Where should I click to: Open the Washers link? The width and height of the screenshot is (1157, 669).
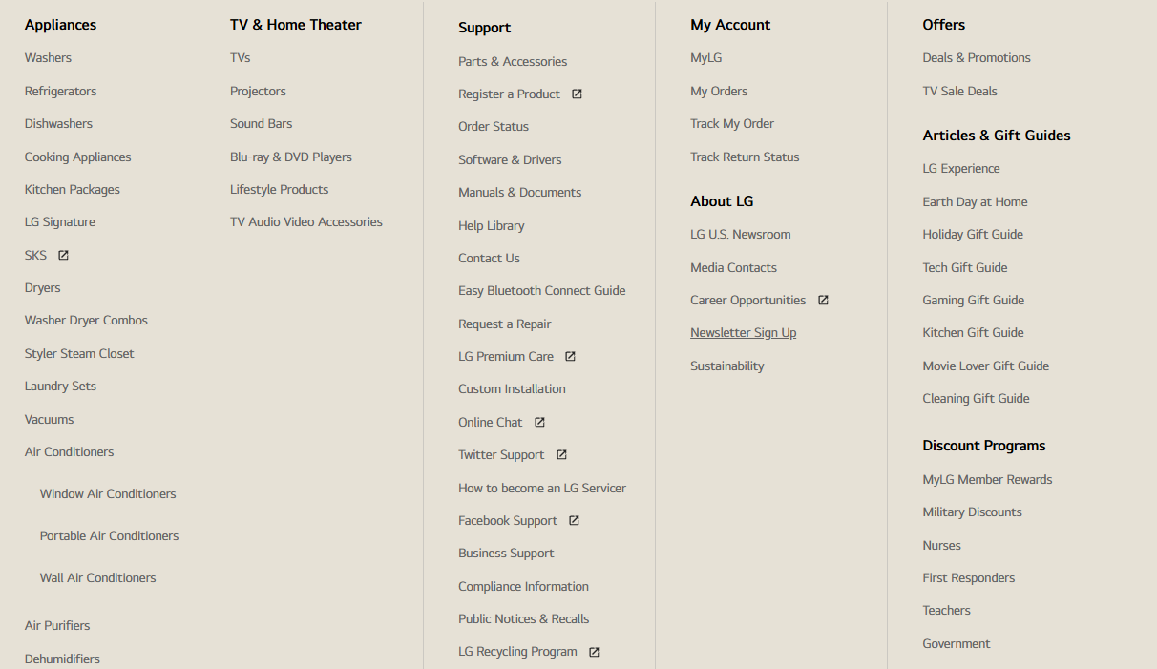point(48,58)
